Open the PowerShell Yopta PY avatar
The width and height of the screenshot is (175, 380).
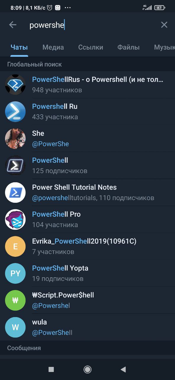point(15,273)
